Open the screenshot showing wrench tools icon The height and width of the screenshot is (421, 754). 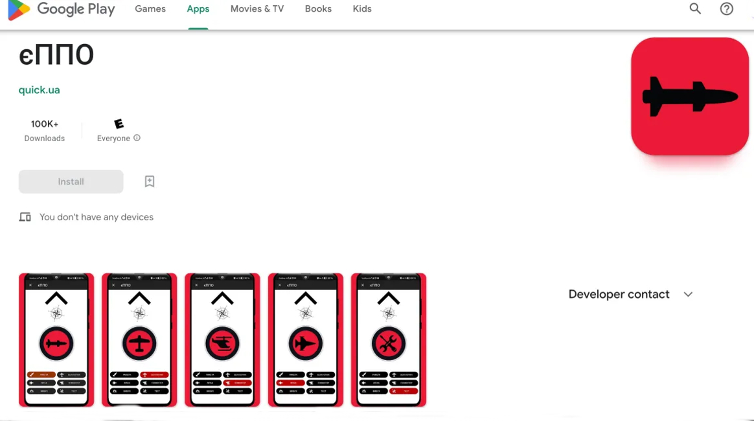tap(389, 340)
